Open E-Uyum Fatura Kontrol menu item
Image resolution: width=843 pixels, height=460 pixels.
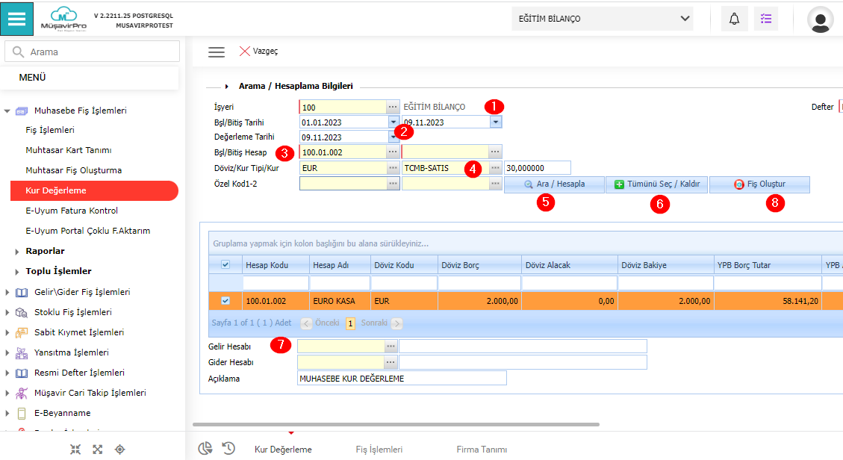[72, 211]
